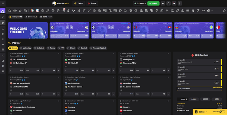
Task: Go to sportsbook home icon
Action: 10,11
